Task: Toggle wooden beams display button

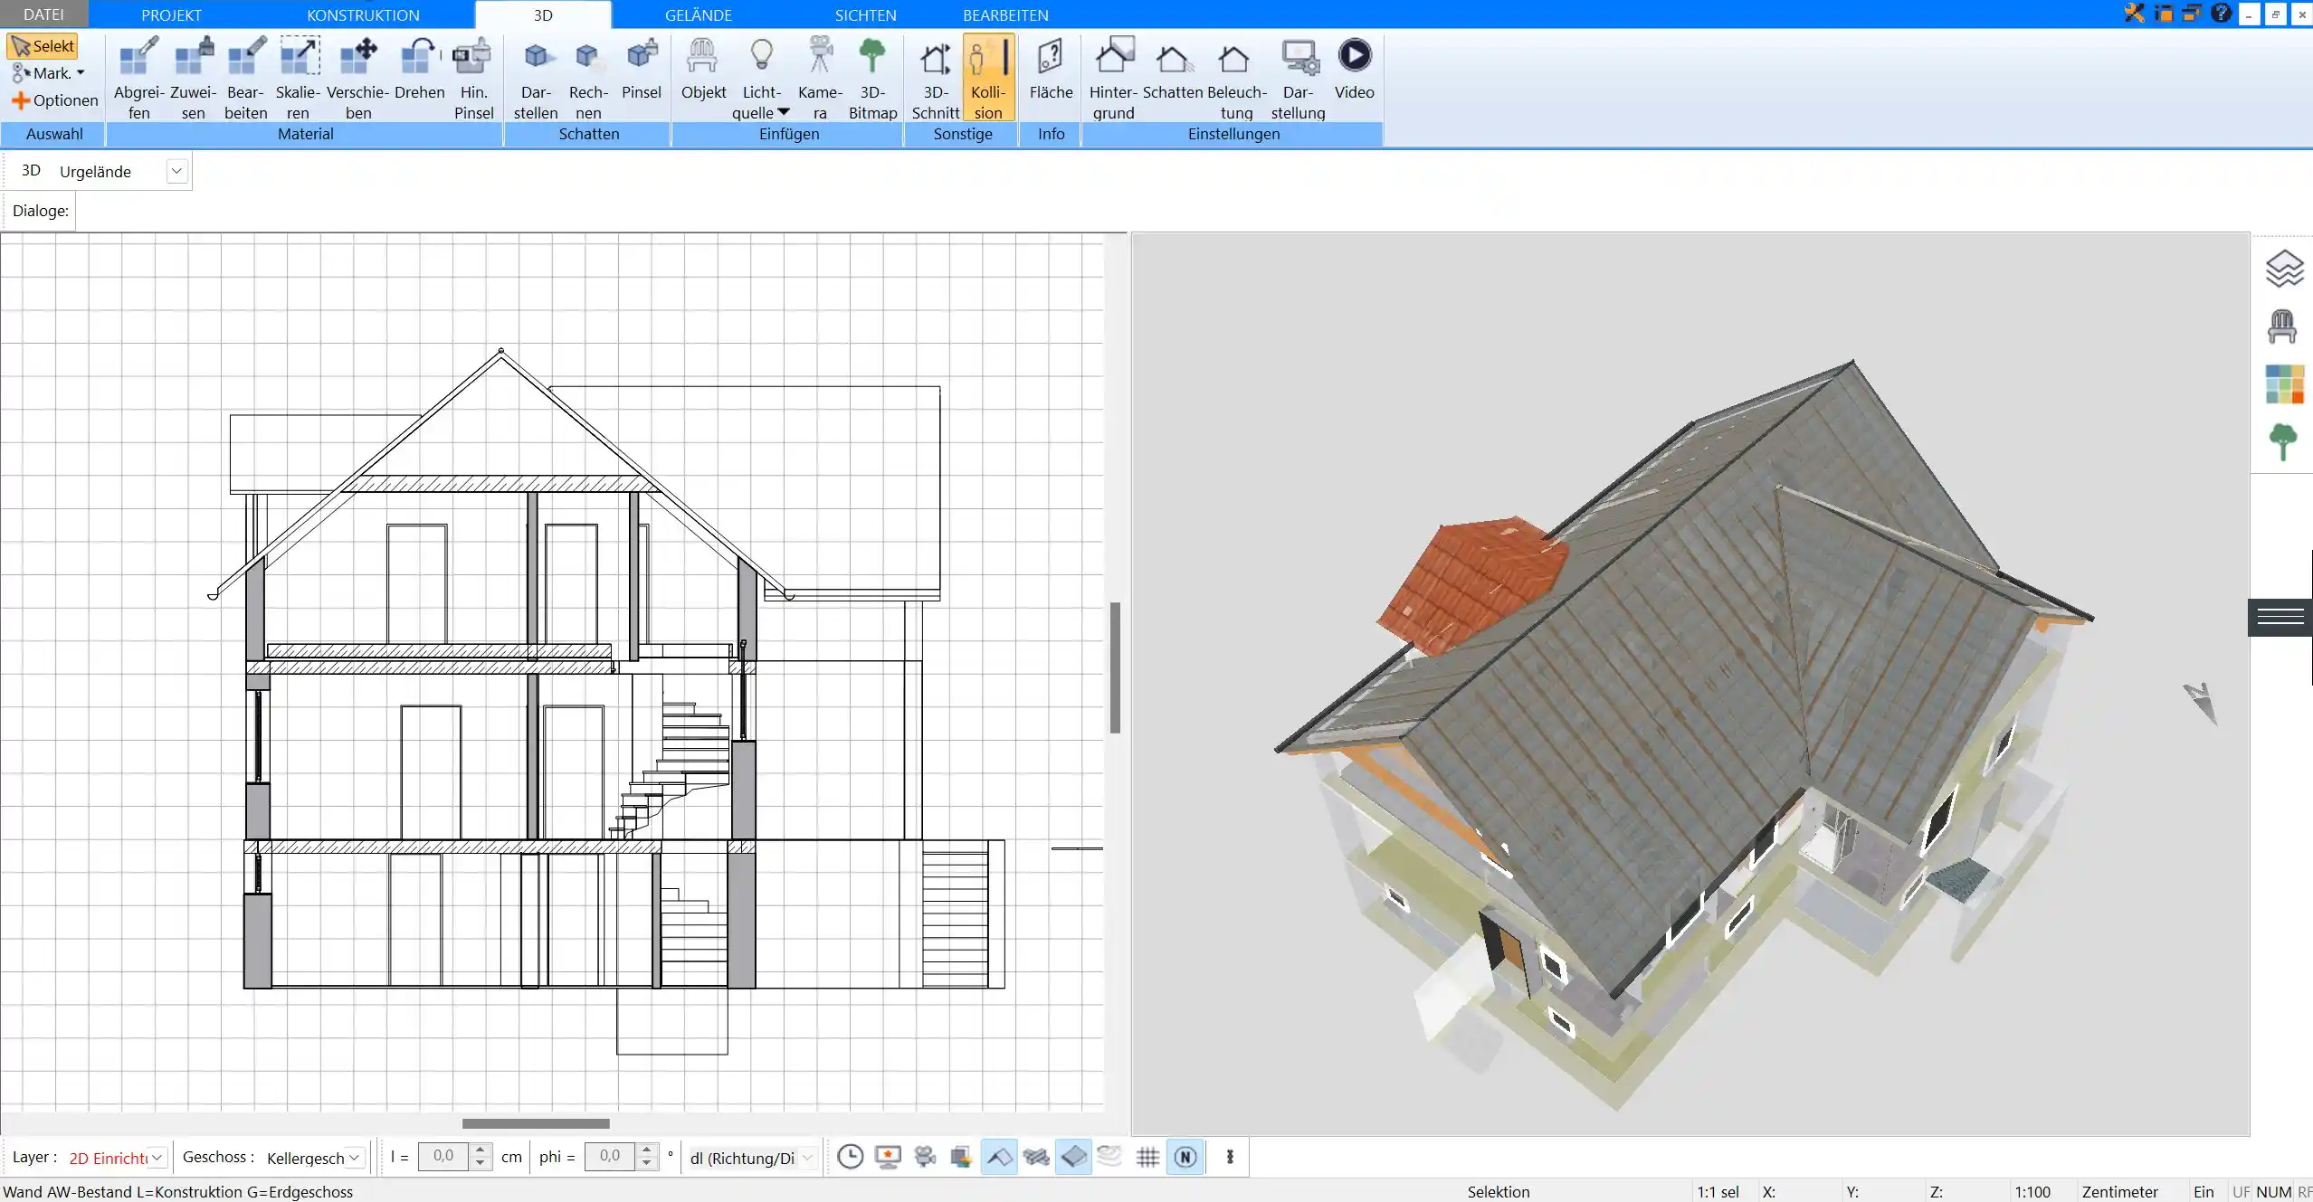Action: 1036,1157
